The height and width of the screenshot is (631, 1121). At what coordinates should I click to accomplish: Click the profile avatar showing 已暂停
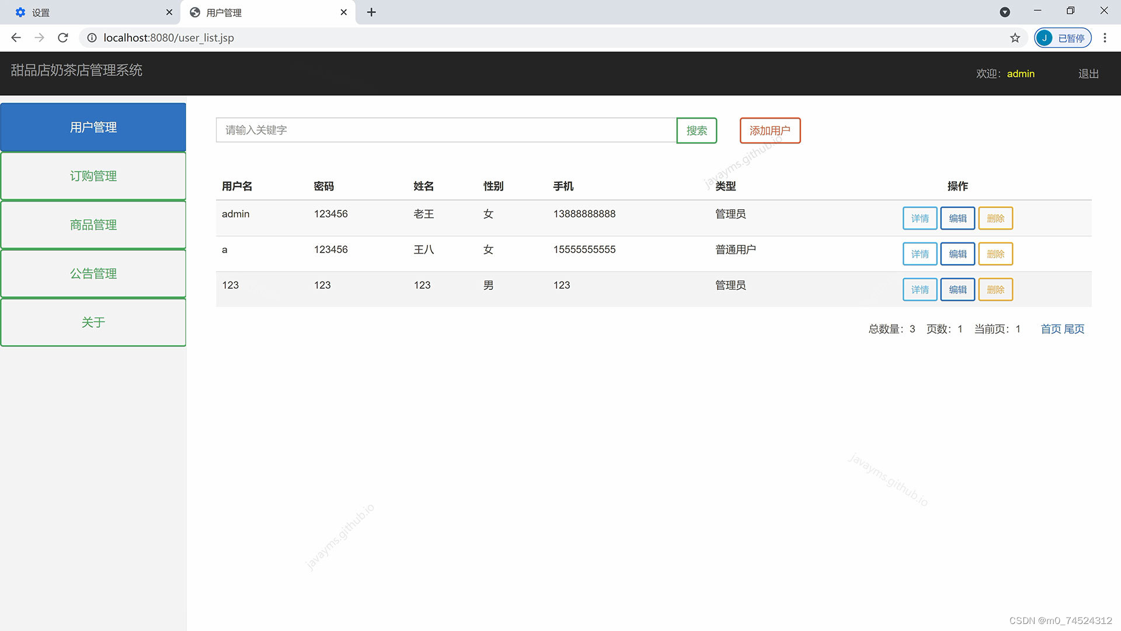point(1063,37)
